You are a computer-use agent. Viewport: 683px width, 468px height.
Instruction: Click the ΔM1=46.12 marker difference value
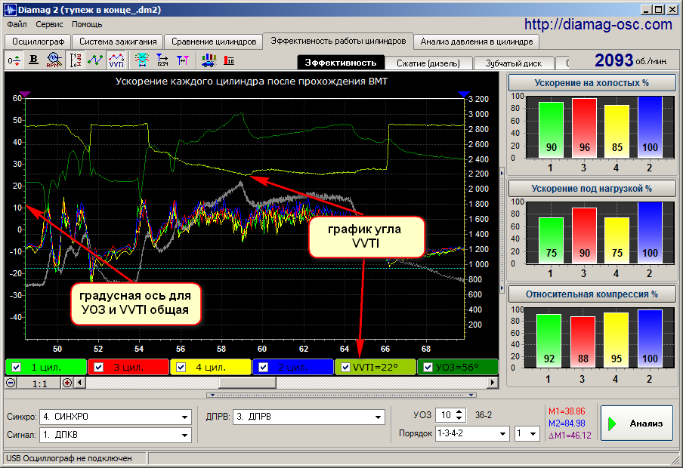[570, 436]
